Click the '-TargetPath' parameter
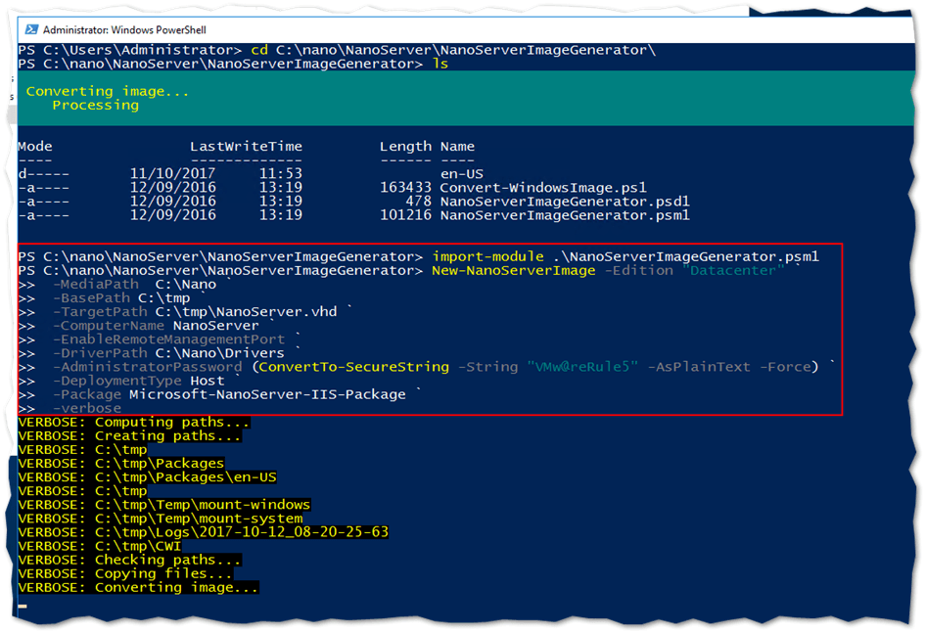Viewport: 925px width, 633px height. point(100,312)
